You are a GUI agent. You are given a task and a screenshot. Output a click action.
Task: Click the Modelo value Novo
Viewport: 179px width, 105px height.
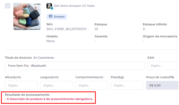[50, 41]
